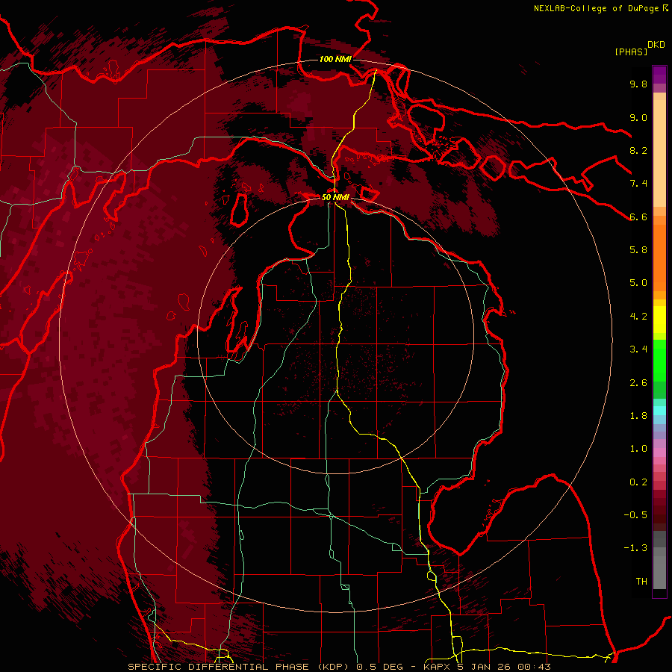Viewport: 672px width, 672px height.
Task: Click the 8.2 legend value
Action: tap(638, 150)
